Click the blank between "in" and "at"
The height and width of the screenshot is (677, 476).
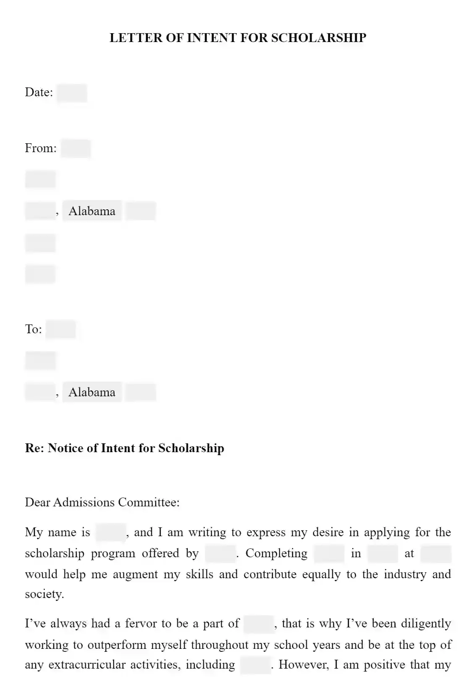pos(383,553)
